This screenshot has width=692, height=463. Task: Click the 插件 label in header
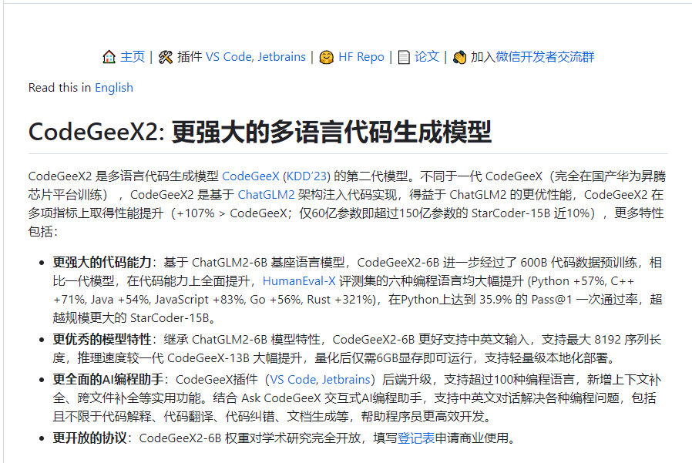click(x=190, y=57)
